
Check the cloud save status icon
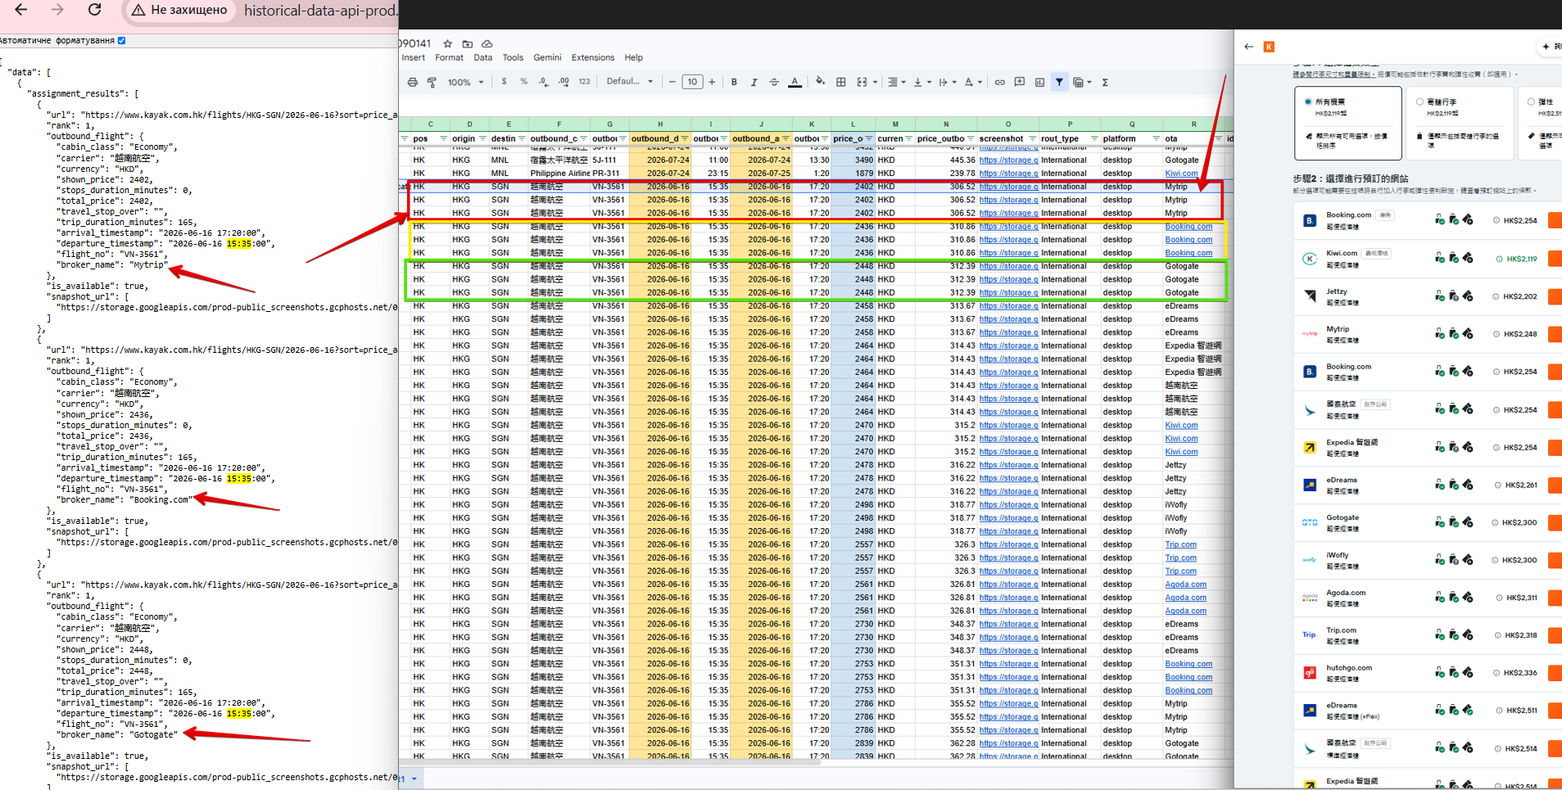487,43
